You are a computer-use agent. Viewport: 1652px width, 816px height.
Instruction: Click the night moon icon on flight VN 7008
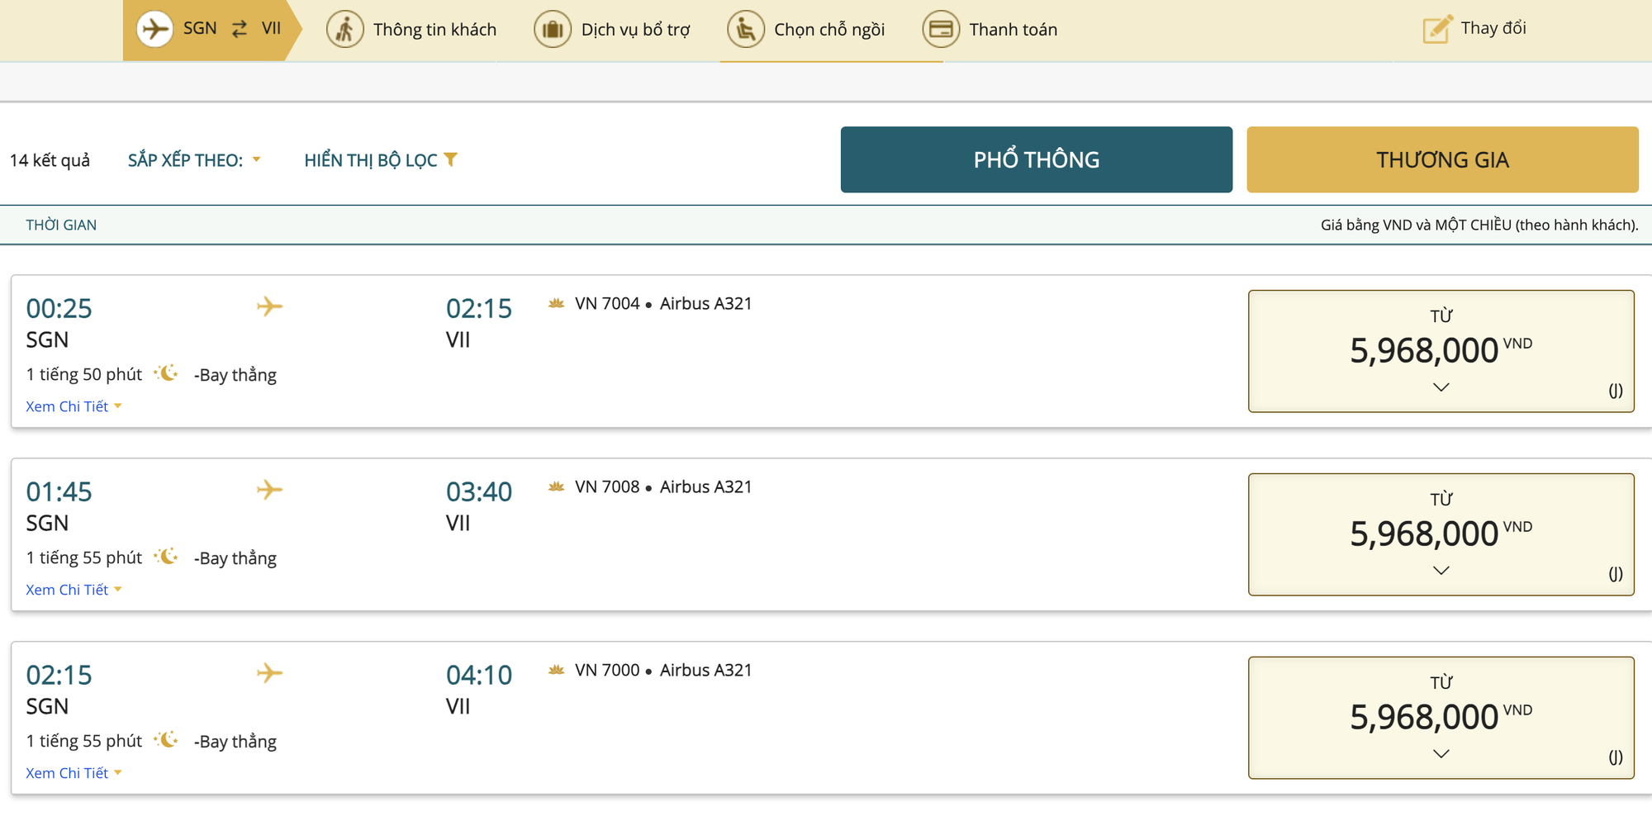[167, 557]
